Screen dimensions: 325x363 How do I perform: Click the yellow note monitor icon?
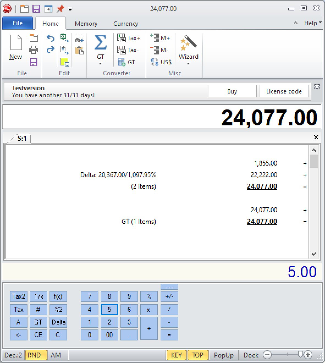point(65,62)
